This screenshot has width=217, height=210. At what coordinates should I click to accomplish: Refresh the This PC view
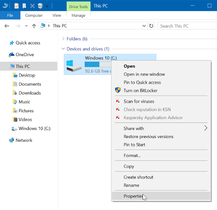click(x=151, y=26)
